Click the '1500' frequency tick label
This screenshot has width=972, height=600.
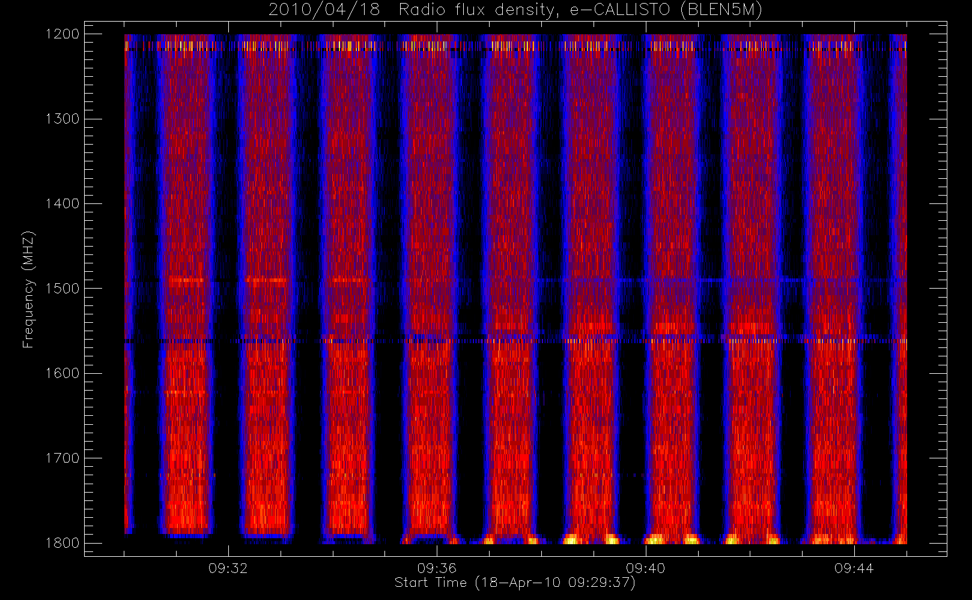62,289
